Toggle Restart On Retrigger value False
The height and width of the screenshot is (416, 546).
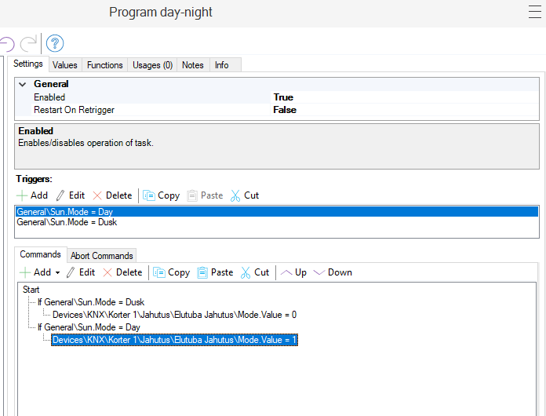tap(285, 110)
